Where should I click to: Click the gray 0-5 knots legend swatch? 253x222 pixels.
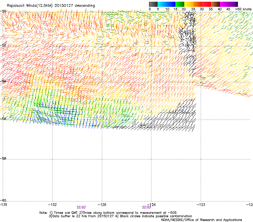(153, 4)
